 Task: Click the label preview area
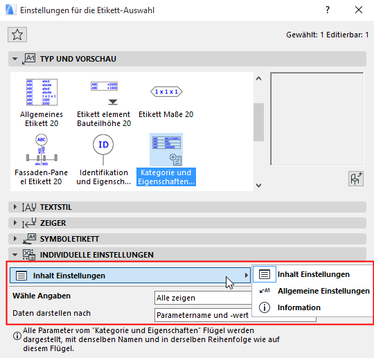(x=317, y=119)
